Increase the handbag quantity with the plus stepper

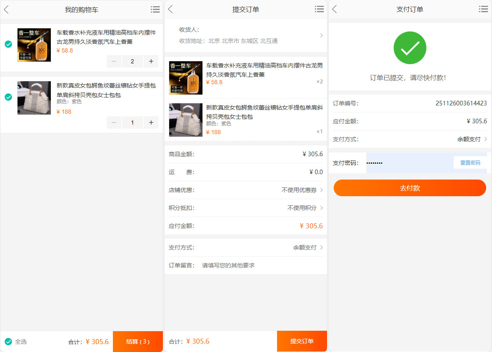pyautogui.click(x=151, y=122)
